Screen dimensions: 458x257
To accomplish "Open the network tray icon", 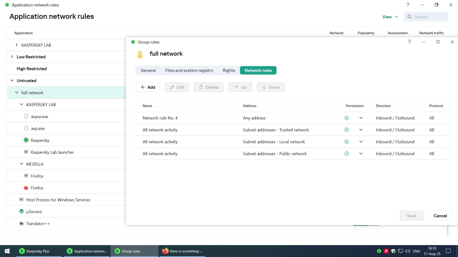I will pyautogui.click(x=400, y=251).
